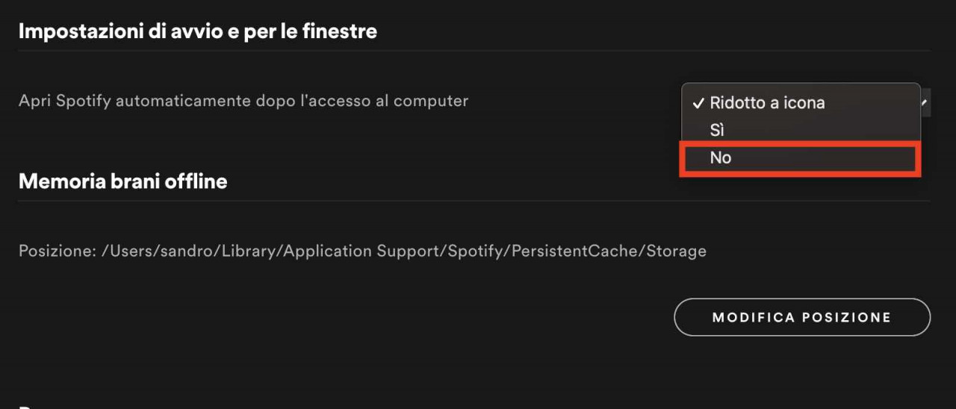Click the word "Storage" ending the path
Image resolution: width=956 pixels, height=409 pixels.
click(677, 252)
